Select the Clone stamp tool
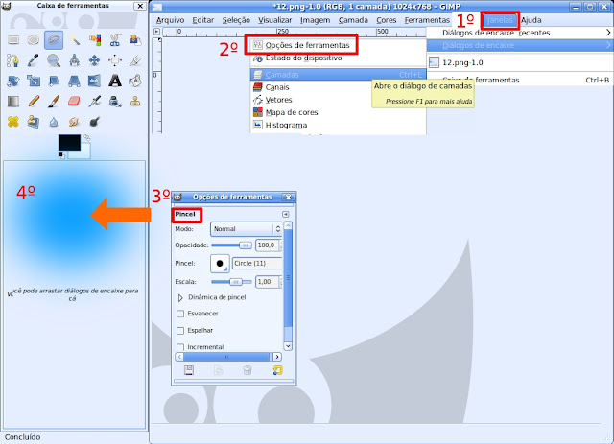The image size is (614, 444). (x=135, y=102)
